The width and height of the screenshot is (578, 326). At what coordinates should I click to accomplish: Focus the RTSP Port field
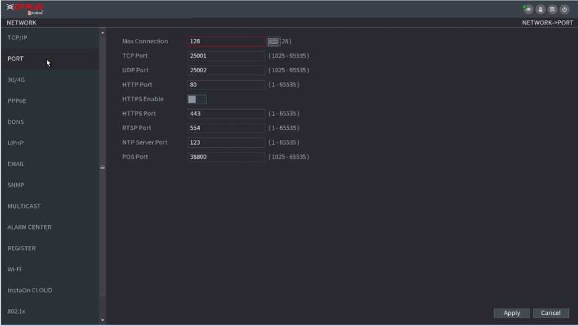pos(226,128)
